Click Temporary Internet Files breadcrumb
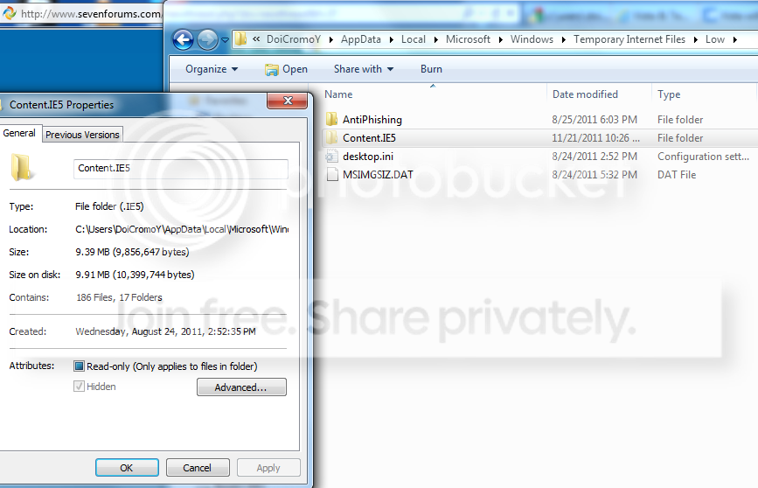 pos(629,39)
